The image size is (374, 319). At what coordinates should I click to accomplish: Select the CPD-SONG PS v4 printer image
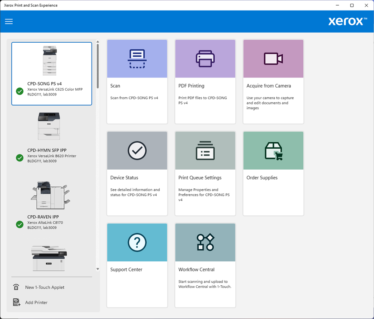pos(50,61)
